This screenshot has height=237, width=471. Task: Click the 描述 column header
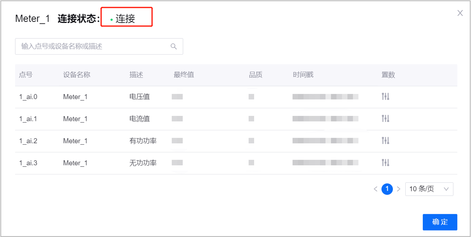point(136,75)
